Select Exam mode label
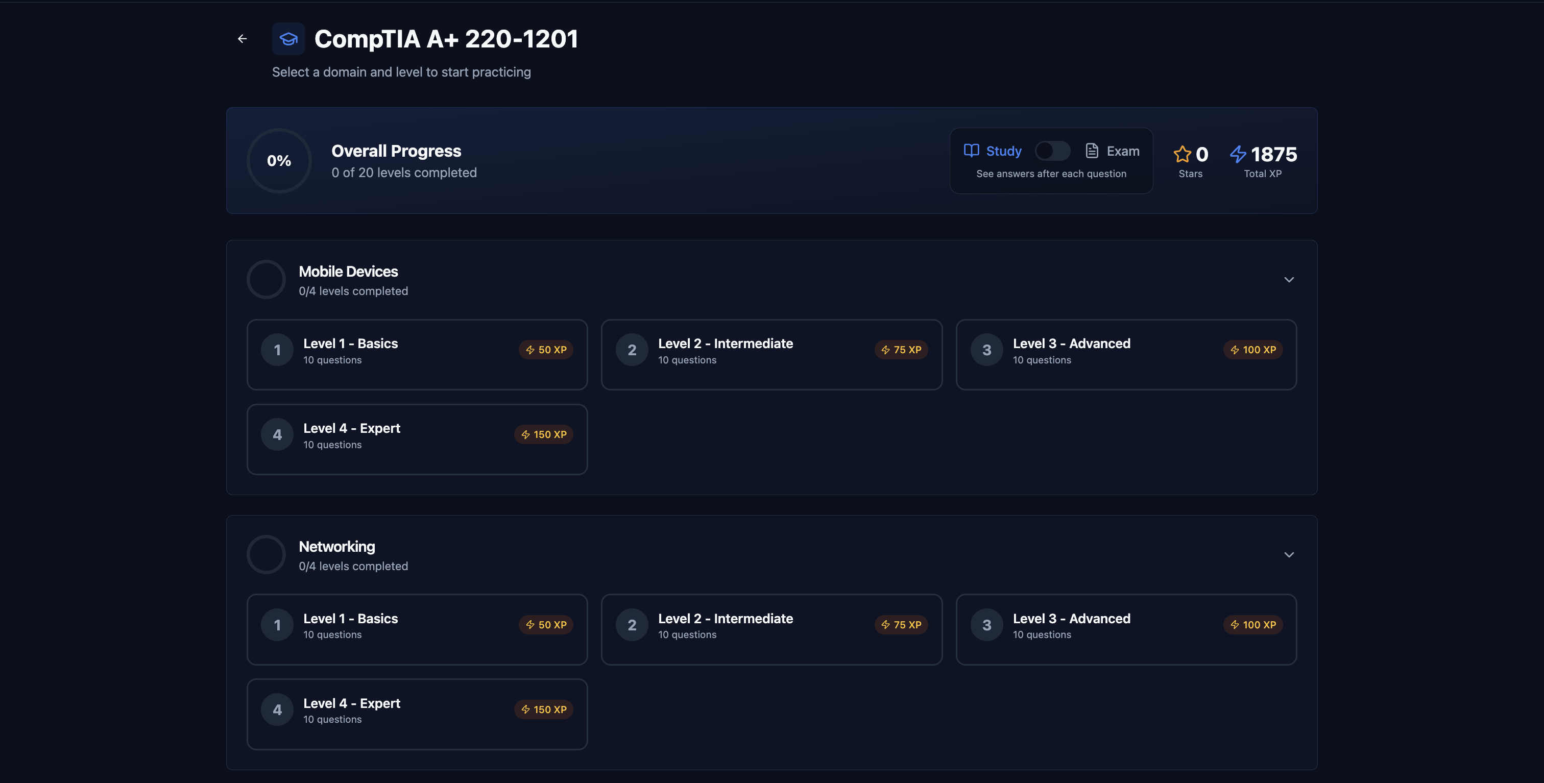 [x=1123, y=151]
